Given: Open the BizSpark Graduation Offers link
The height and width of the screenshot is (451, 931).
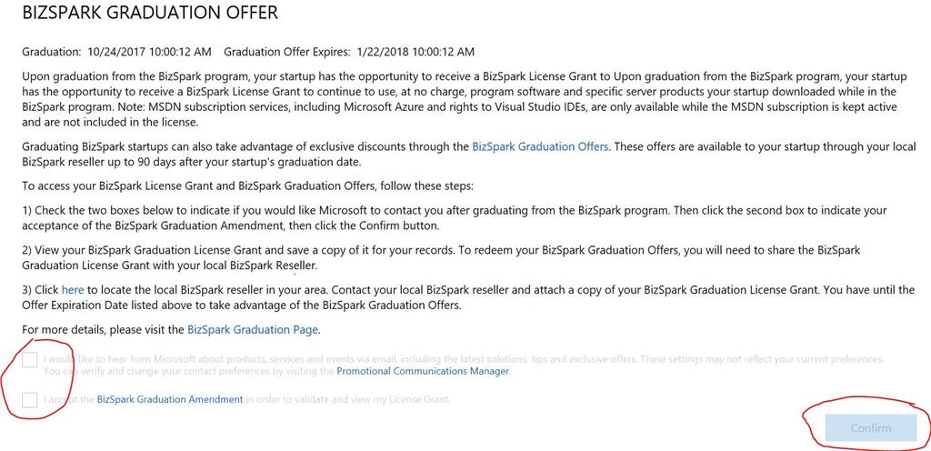Looking at the screenshot, I should pos(540,146).
